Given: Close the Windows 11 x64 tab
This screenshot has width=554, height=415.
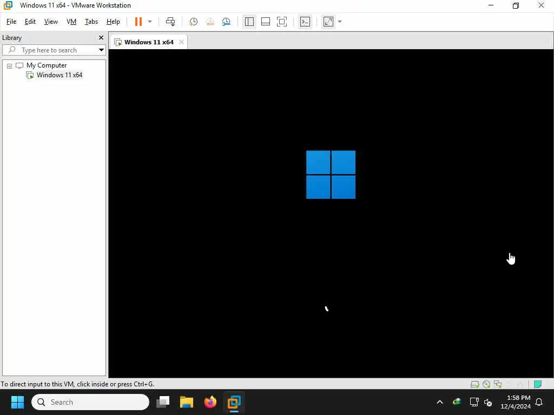Looking at the screenshot, I should click(181, 42).
